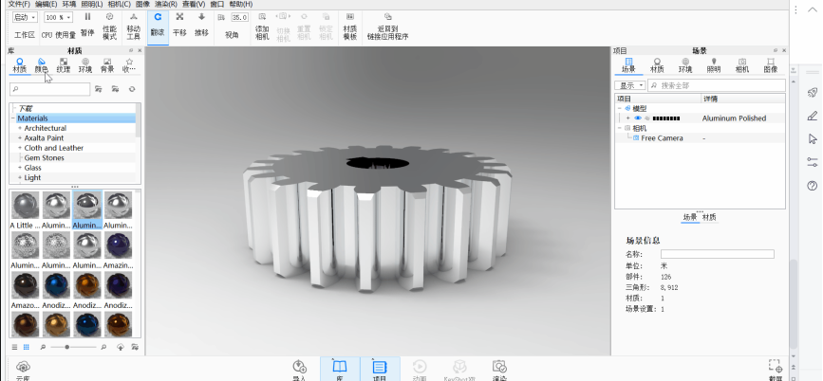Select the 'A Little ...' material thumbnail

[25, 210]
